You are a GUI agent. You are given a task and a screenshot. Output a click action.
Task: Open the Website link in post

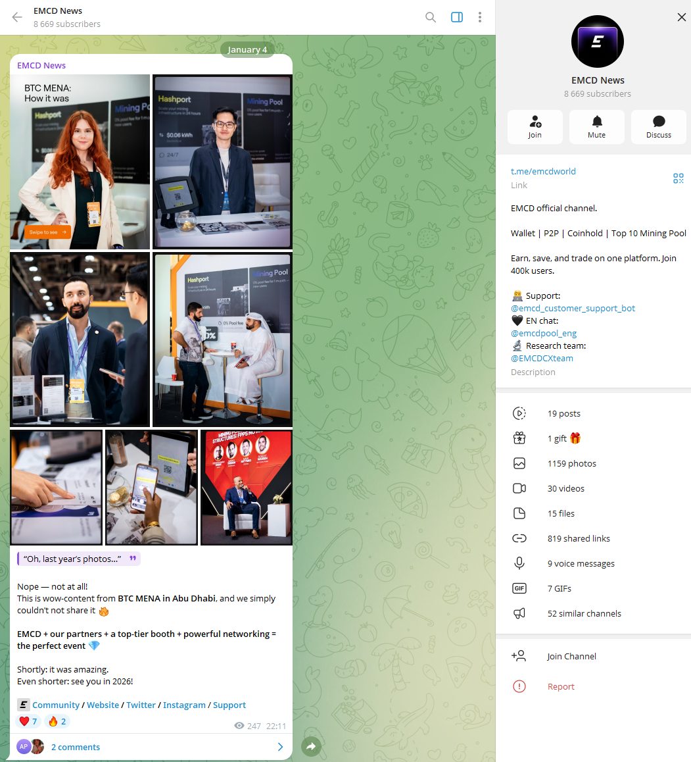click(103, 705)
